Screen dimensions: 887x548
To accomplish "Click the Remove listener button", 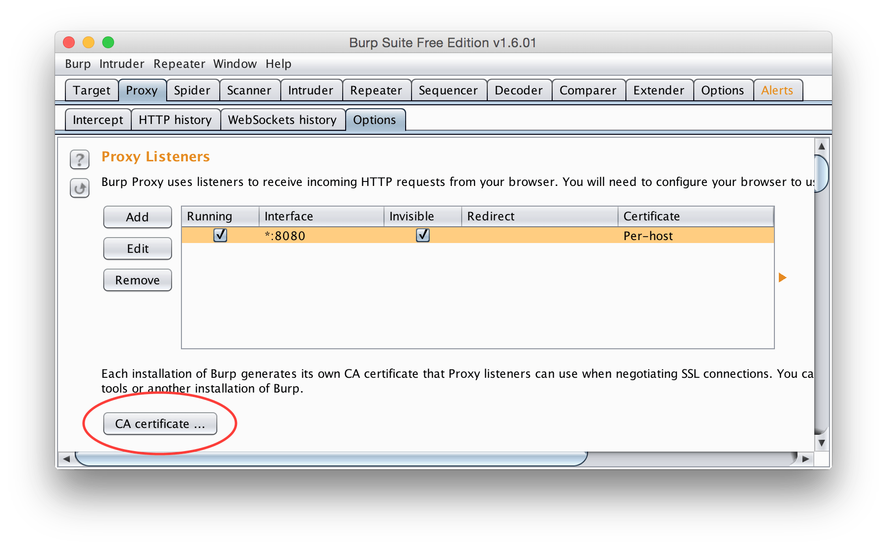I will pyautogui.click(x=138, y=280).
